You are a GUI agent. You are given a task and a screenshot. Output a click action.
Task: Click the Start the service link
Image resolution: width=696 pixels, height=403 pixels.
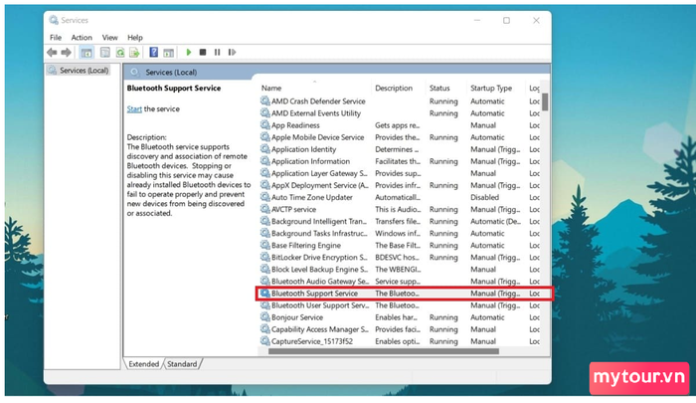pos(134,108)
